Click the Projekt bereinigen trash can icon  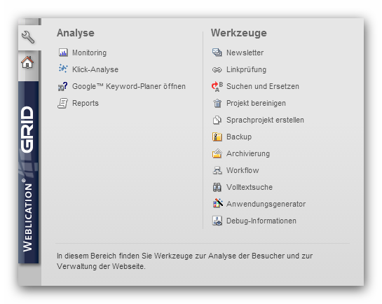(217, 103)
